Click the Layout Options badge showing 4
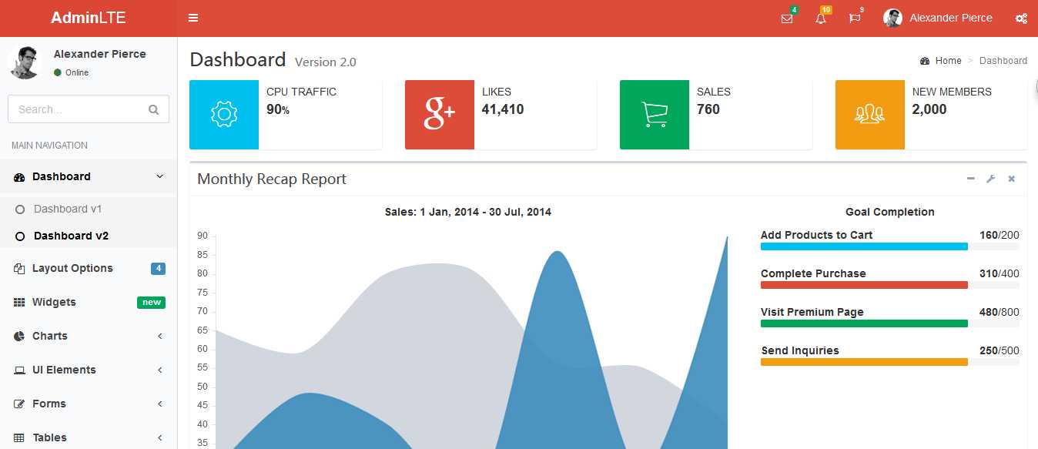 [x=158, y=269]
